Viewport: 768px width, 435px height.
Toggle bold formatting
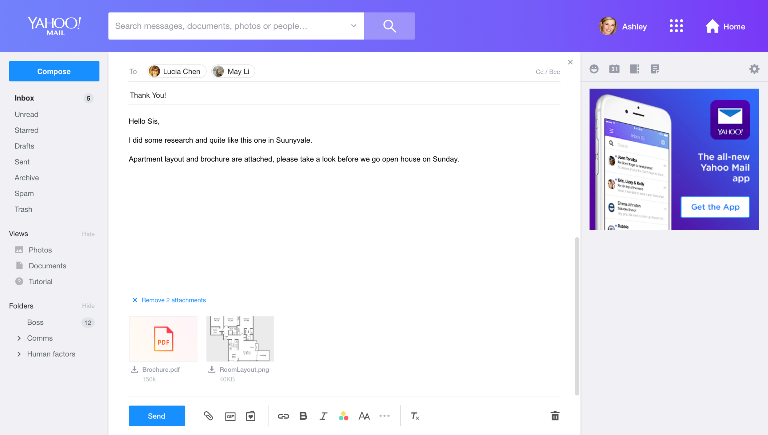(x=303, y=416)
